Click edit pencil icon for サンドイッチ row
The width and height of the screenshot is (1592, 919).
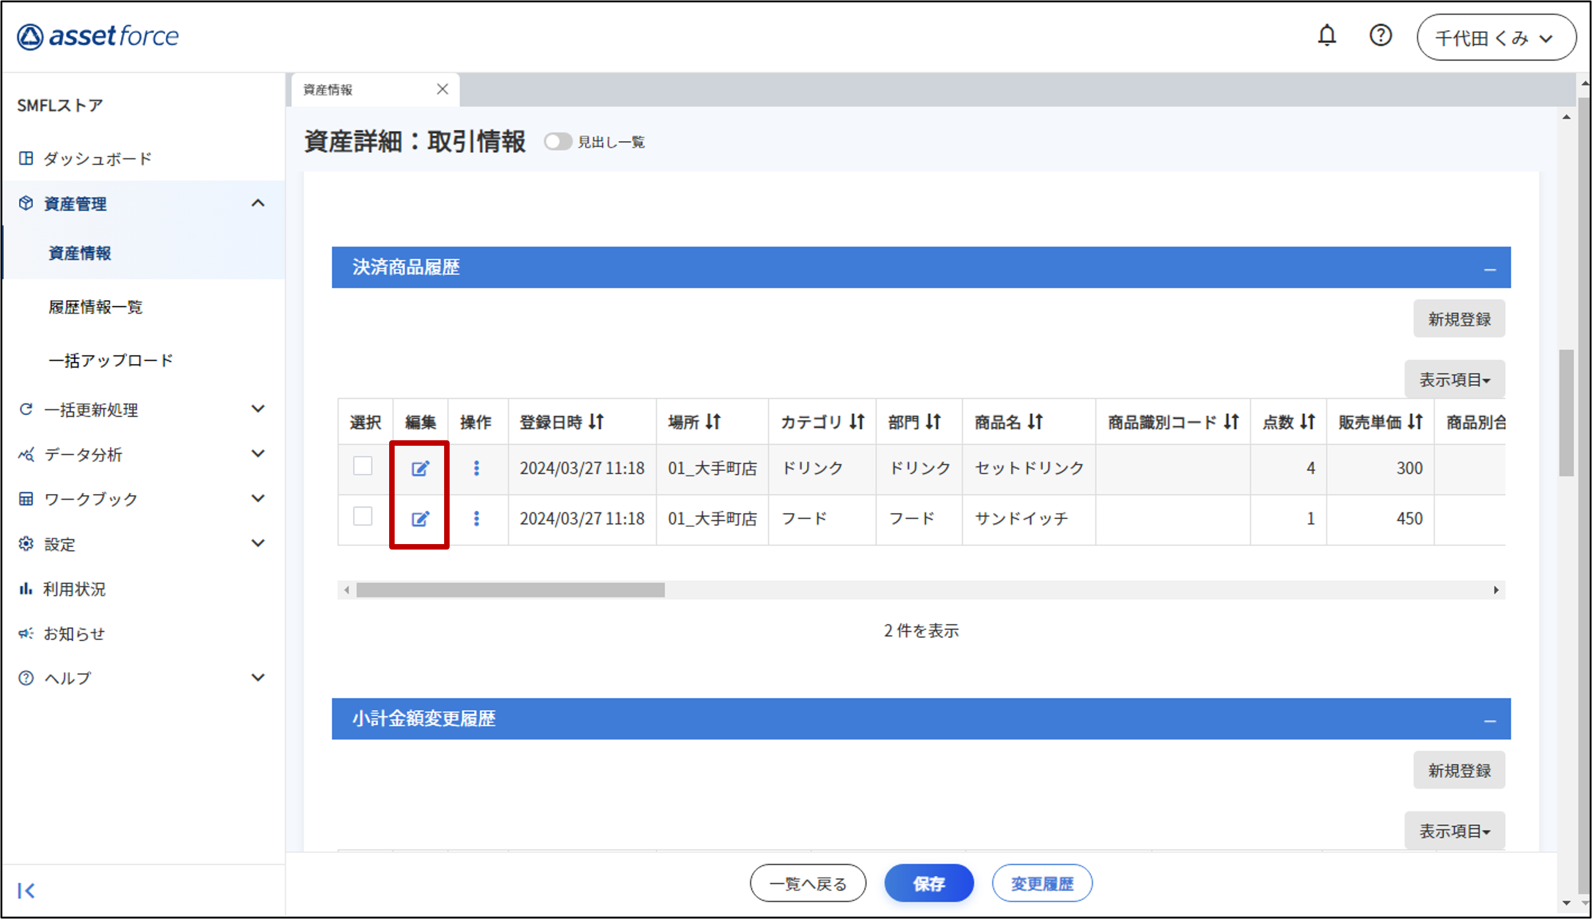tap(420, 519)
